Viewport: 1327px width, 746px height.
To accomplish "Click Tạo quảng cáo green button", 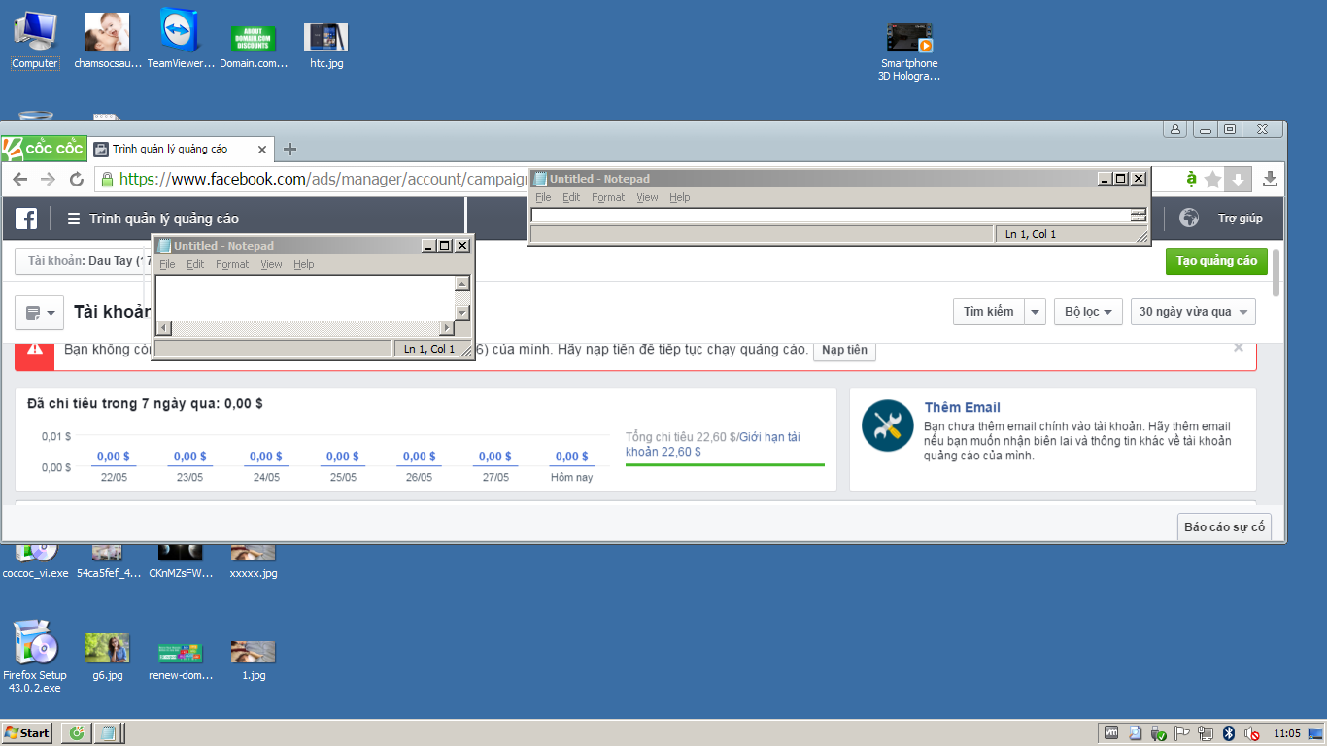I will tap(1216, 261).
